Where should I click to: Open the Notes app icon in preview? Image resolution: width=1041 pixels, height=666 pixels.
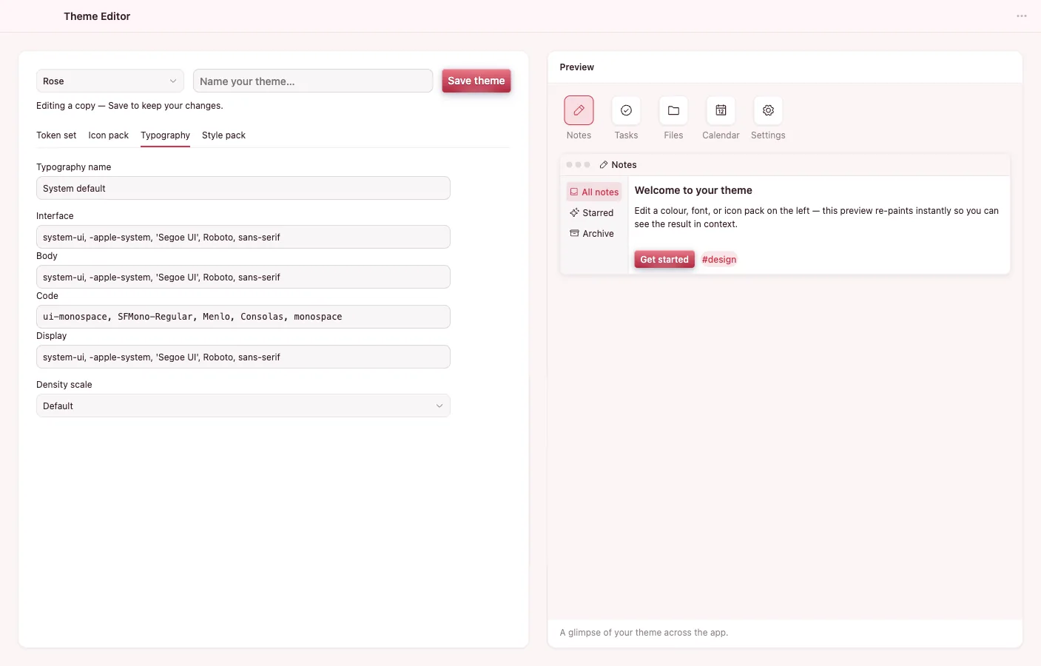click(x=579, y=110)
